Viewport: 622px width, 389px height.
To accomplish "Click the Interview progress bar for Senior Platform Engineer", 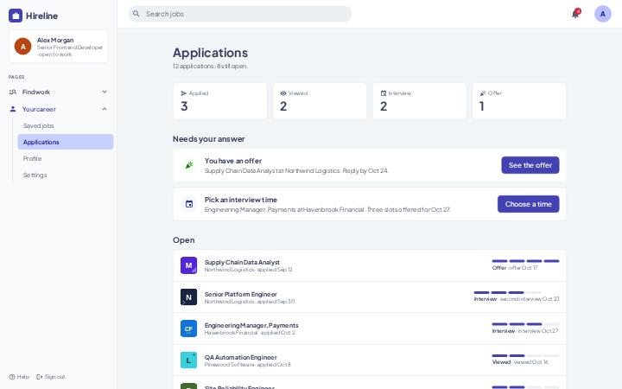I will pyautogui.click(x=507, y=292).
